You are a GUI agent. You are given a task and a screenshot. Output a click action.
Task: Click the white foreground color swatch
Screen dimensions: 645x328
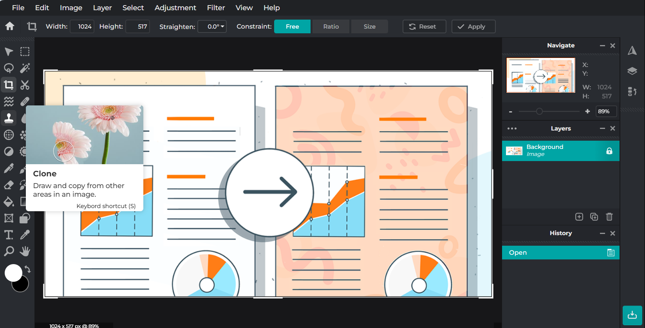click(13, 273)
